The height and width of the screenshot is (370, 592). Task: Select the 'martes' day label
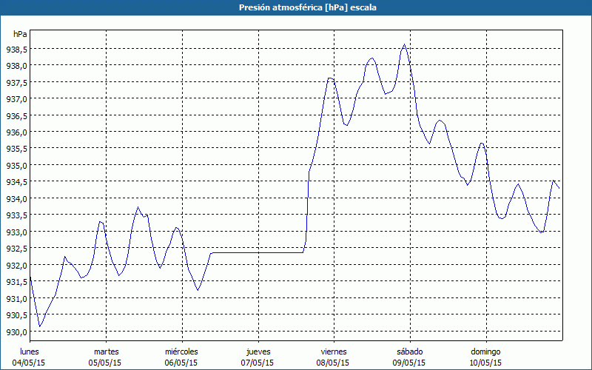107,351
